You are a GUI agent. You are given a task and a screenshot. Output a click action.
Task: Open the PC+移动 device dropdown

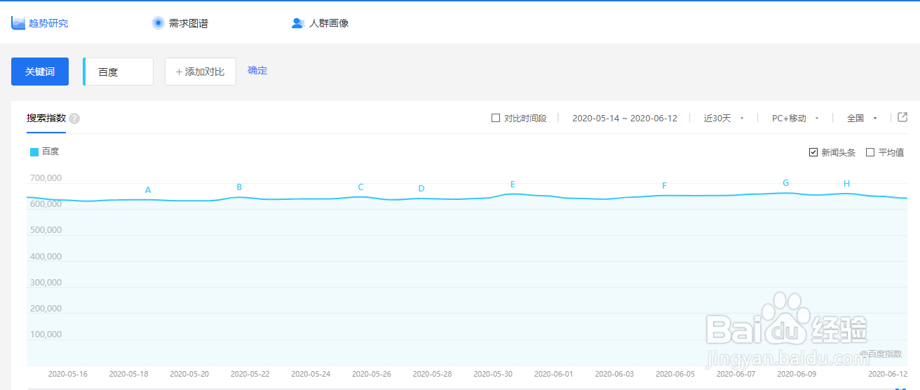[794, 118]
